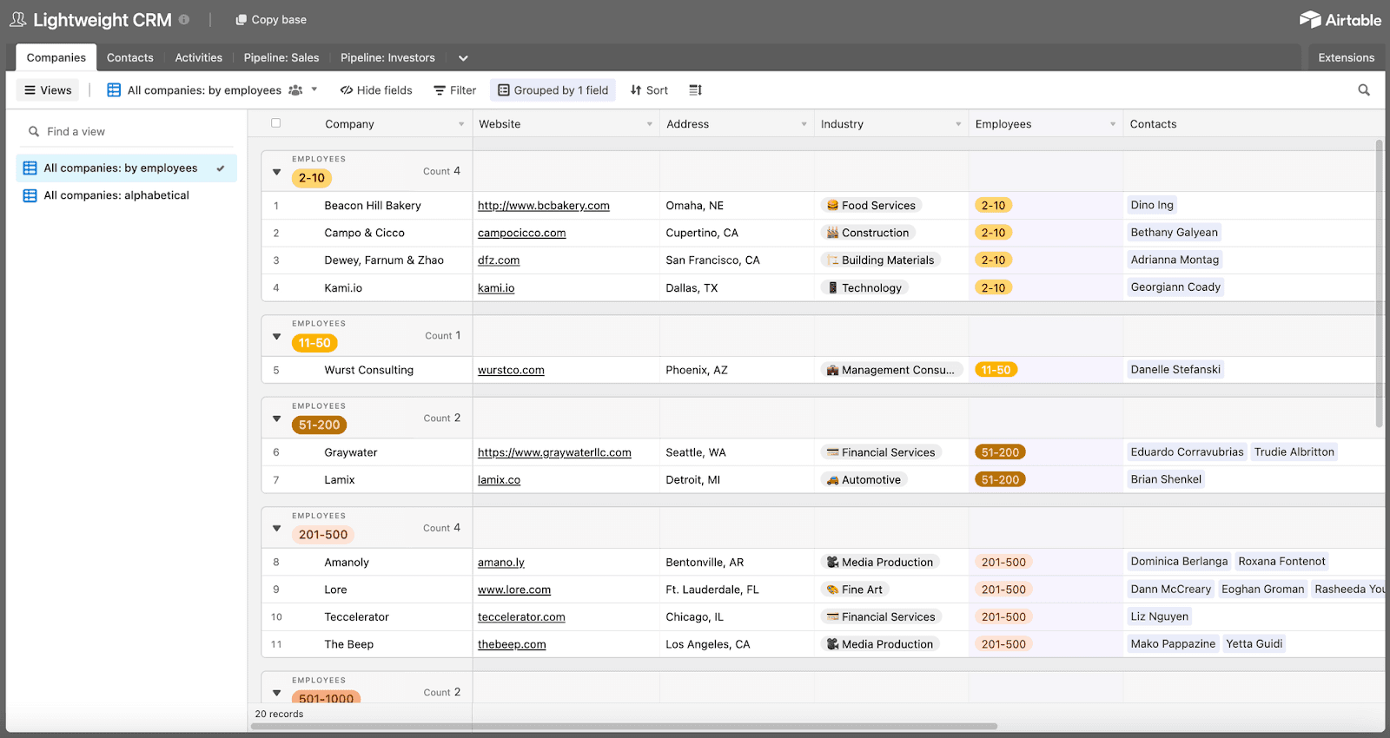The image size is (1390, 738).
Task: Open the row height icon
Action: tap(695, 90)
